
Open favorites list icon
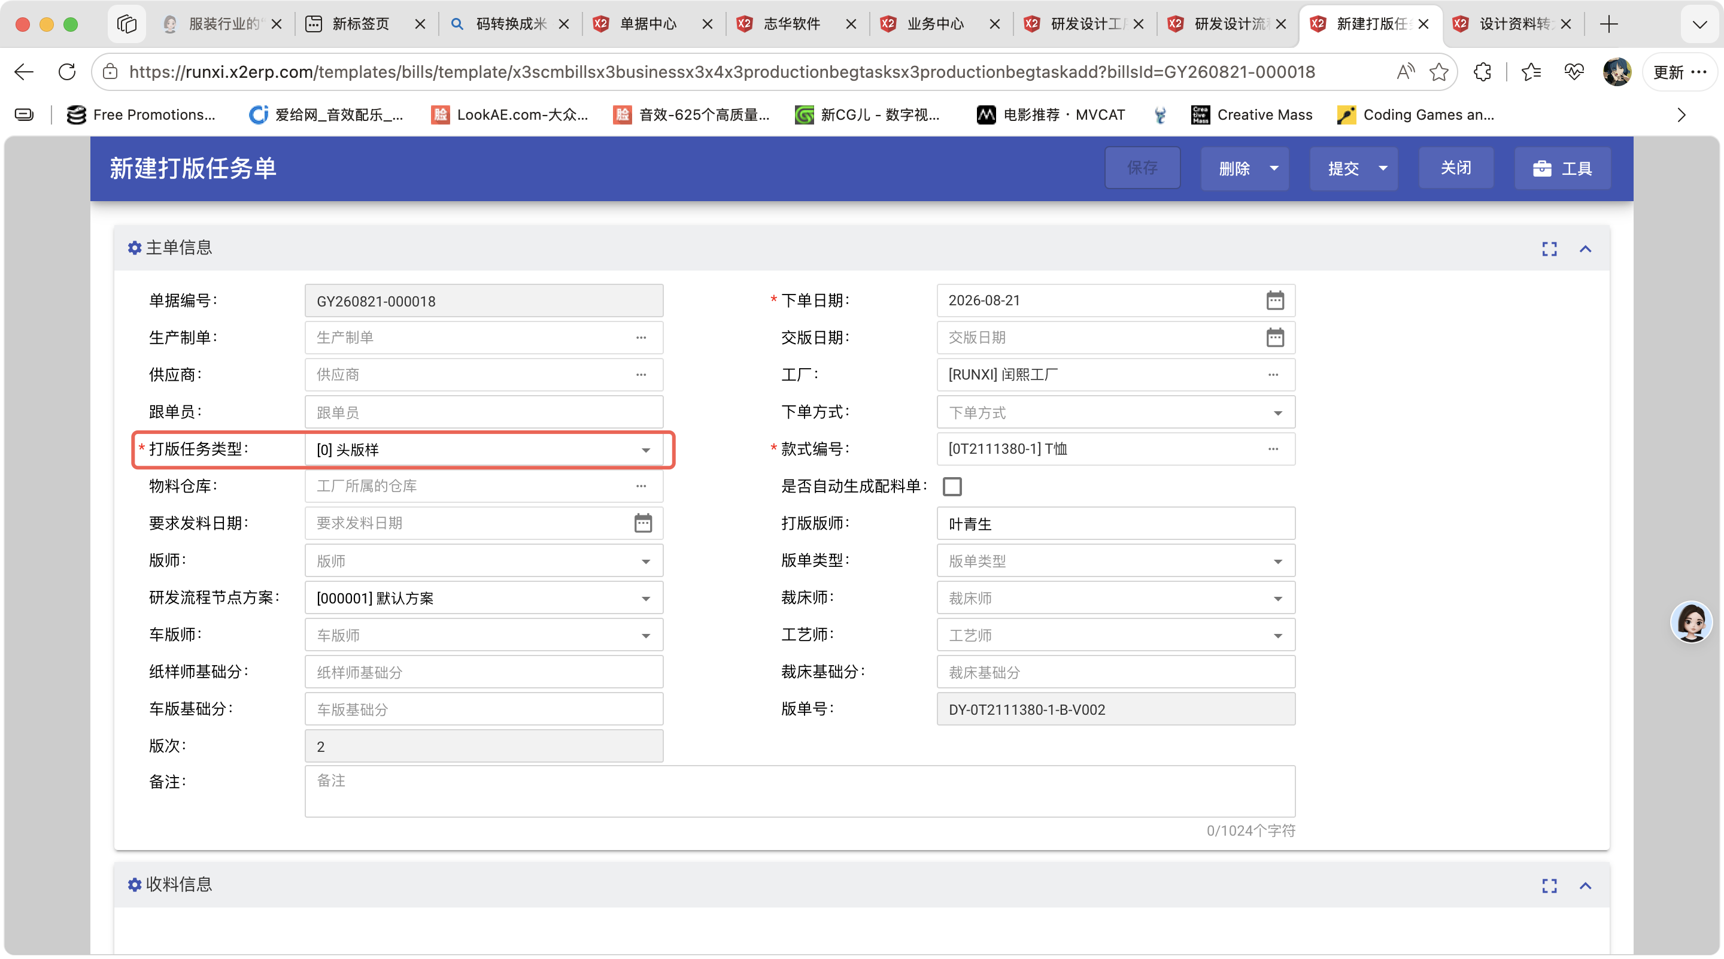(1531, 72)
